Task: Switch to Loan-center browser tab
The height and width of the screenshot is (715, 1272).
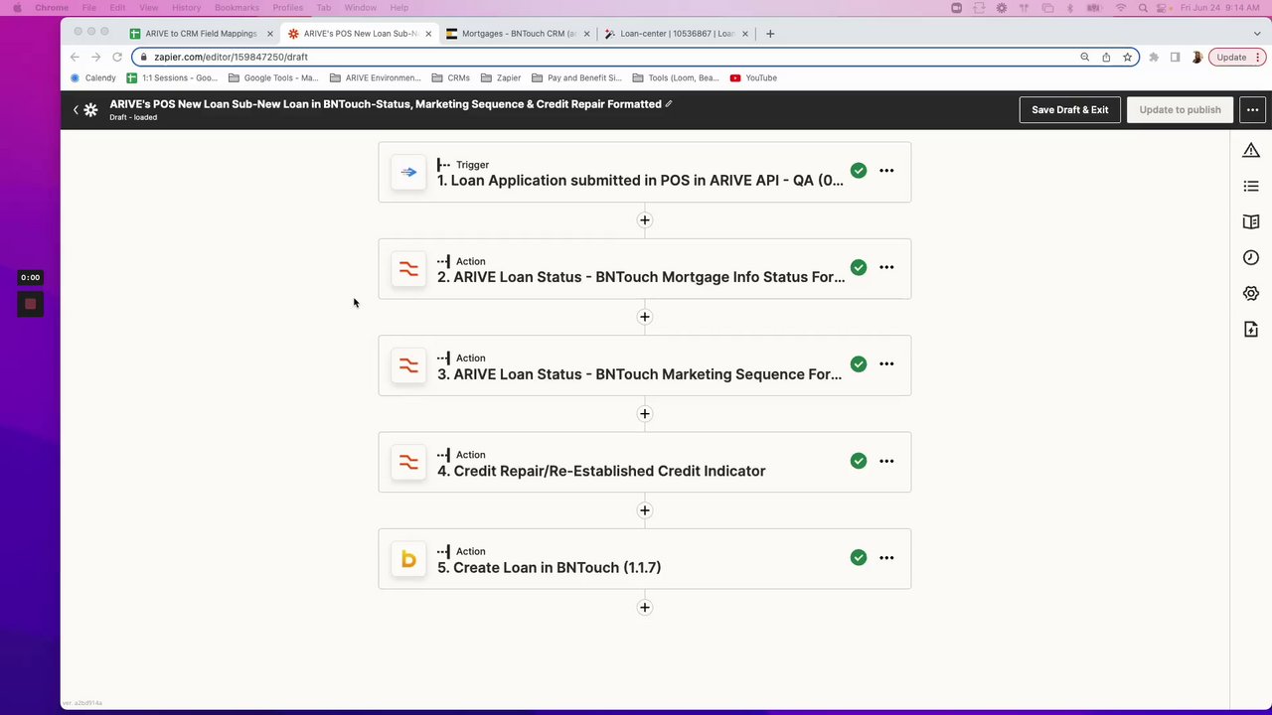Action: [x=677, y=34]
